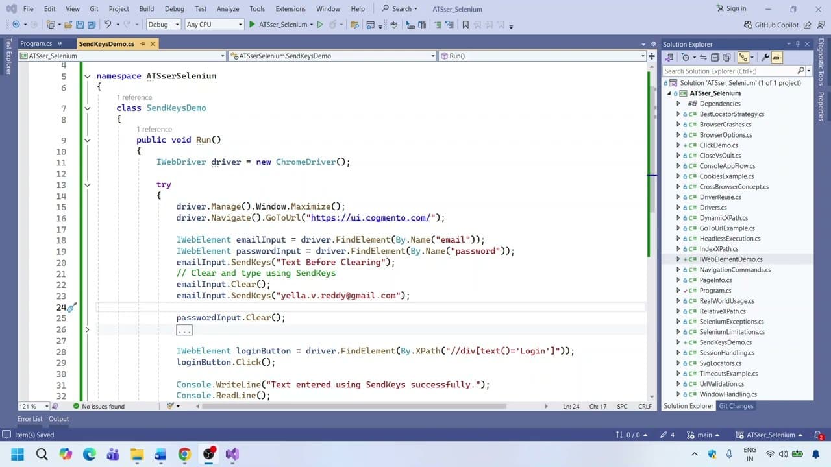Click the editor horizontal scrollbar

(x=354, y=406)
